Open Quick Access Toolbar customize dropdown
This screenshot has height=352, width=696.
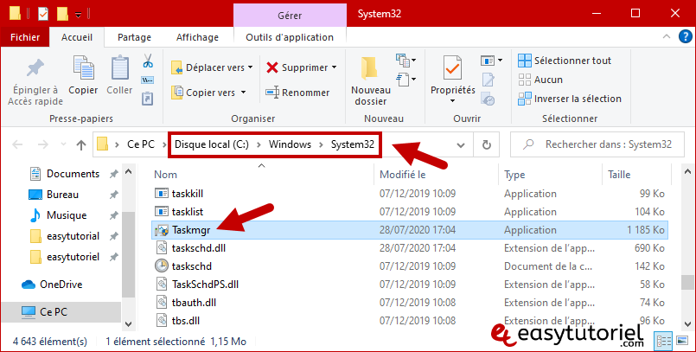pos(78,15)
